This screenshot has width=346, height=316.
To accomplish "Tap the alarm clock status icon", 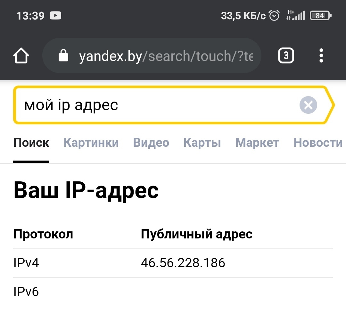I will (x=274, y=15).
